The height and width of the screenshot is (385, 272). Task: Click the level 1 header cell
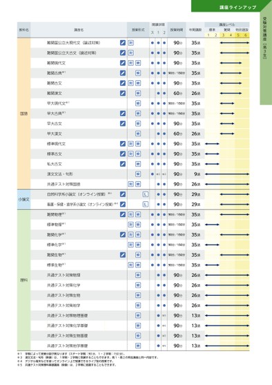[x=208, y=35]
